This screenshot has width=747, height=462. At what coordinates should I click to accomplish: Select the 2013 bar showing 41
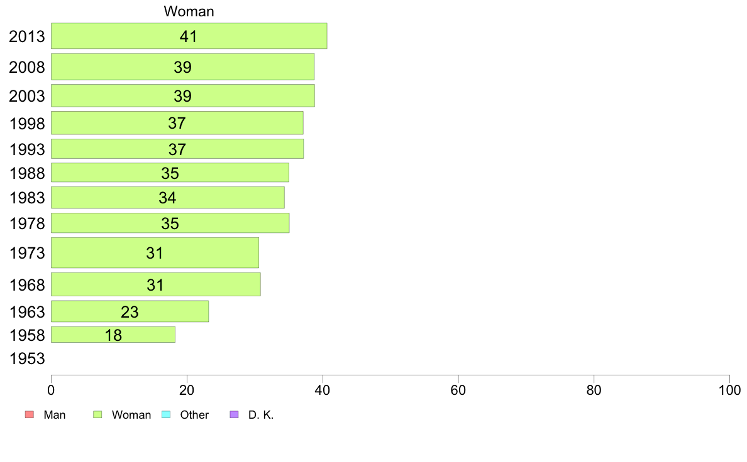[x=189, y=36]
